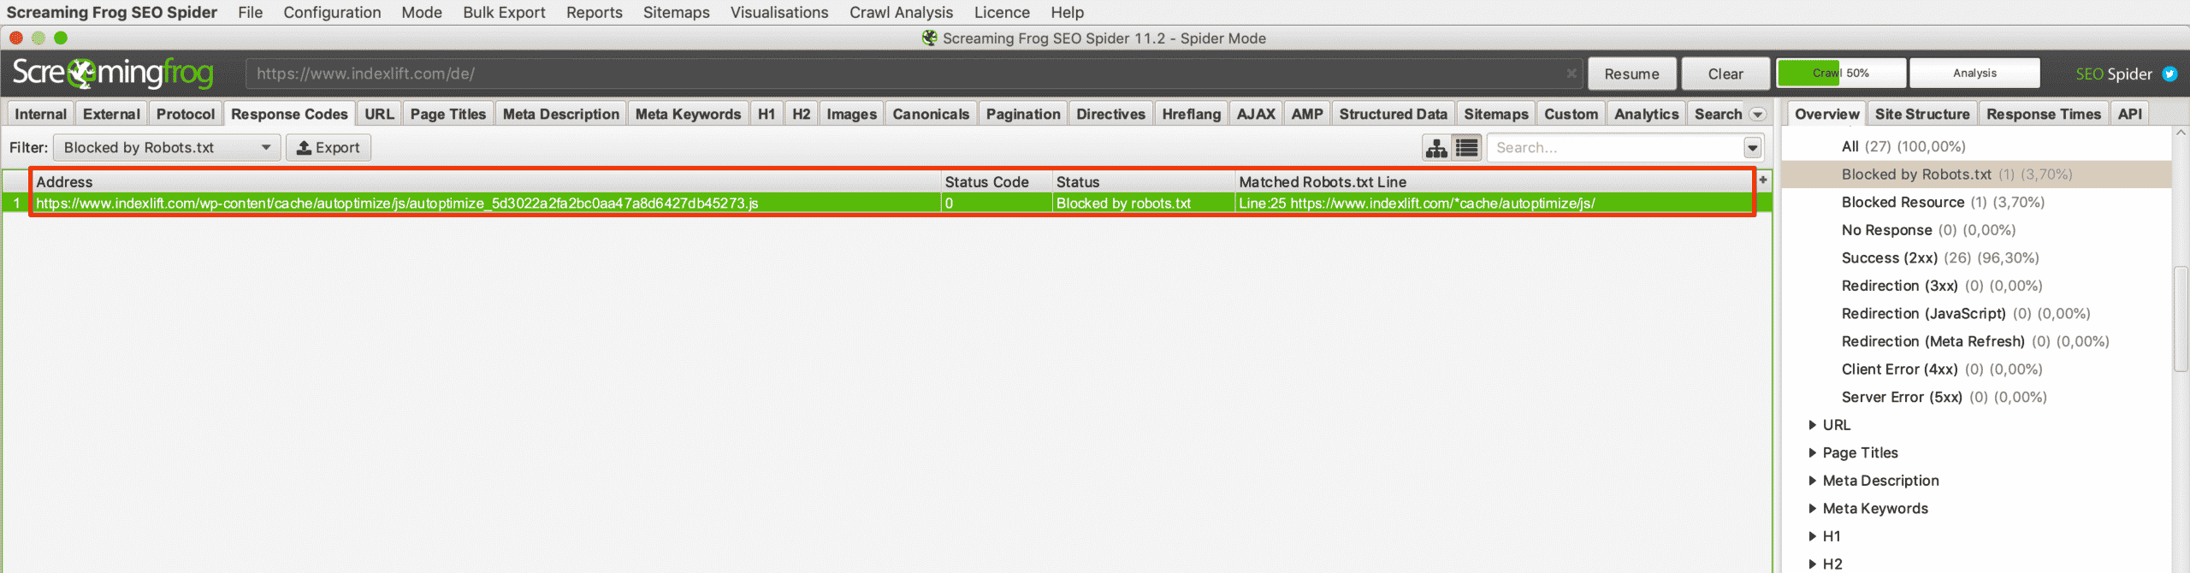Expand the H2 tree section
The height and width of the screenshot is (573, 2190).
coord(1812,564)
